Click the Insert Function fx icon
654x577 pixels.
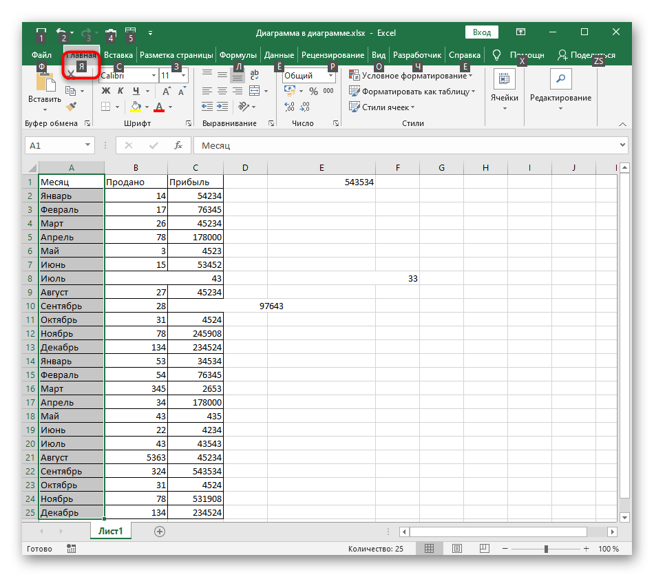(x=178, y=145)
